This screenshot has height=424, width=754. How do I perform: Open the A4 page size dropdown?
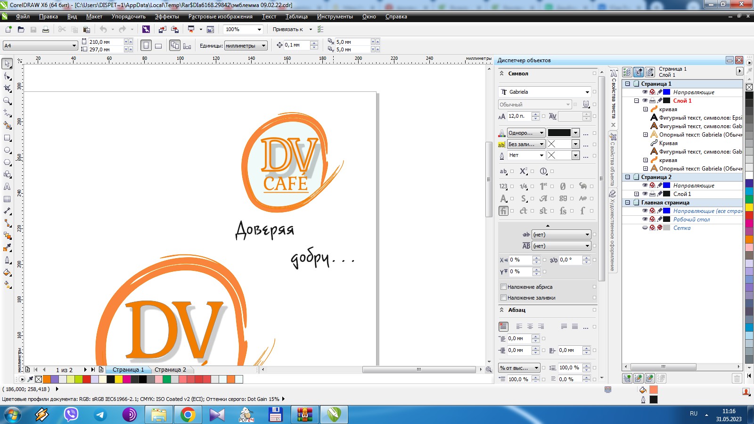tap(74, 46)
